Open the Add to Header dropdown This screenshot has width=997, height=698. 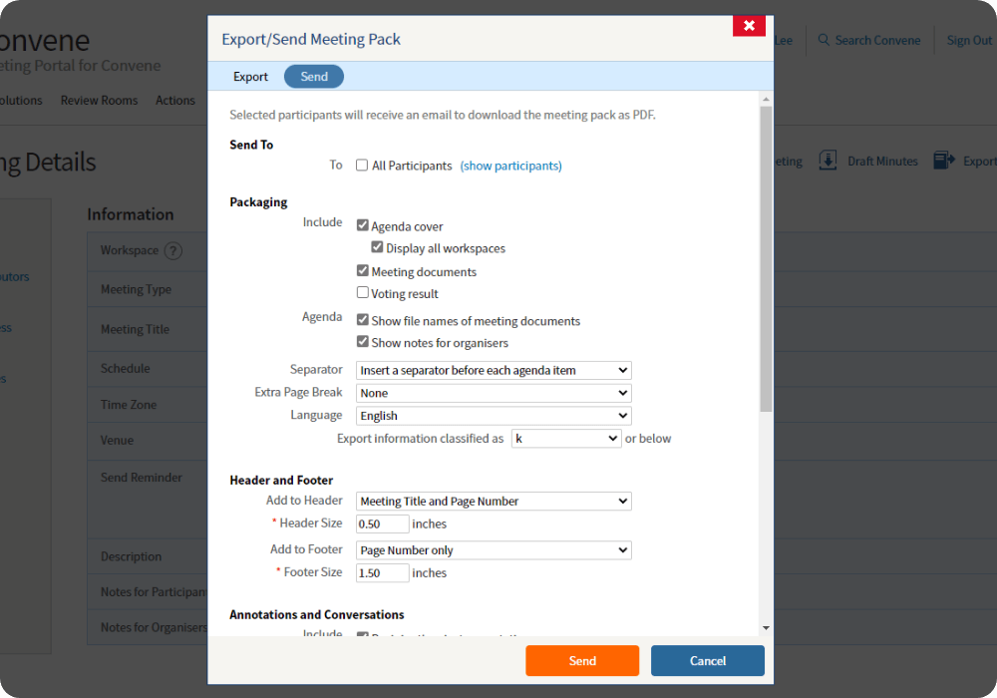[x=494, y=502]
